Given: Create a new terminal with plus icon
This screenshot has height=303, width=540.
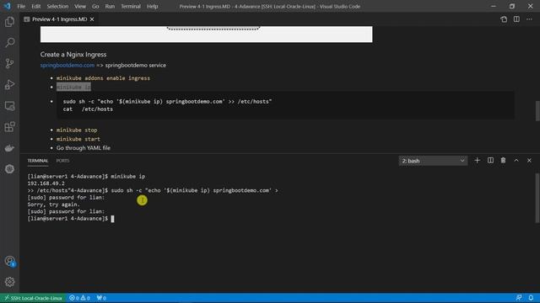Looking at the screenshot, I should [x=477, y=161].
